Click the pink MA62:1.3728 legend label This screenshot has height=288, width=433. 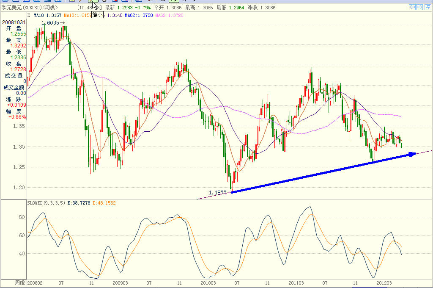[x=169, y=15]
